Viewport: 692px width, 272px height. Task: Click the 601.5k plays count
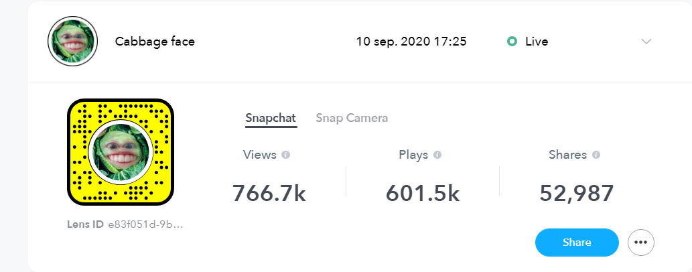point(423,194)
